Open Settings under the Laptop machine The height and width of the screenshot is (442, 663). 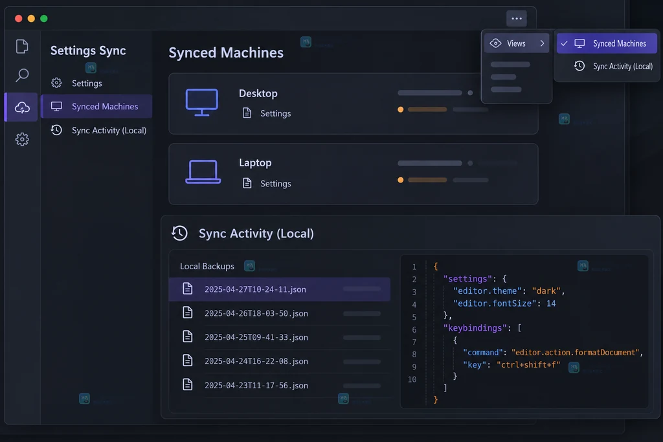(x=275, y=183)
